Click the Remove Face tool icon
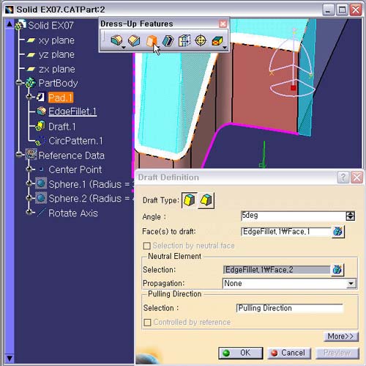This screenshot has height=366, width=366. pyautogui.click(x=217, y=40)
